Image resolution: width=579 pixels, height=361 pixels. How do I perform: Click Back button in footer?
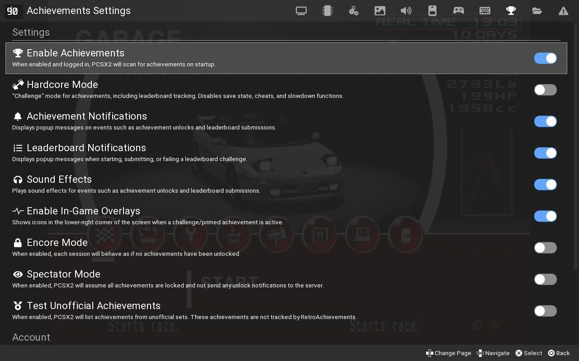[559, 353]
